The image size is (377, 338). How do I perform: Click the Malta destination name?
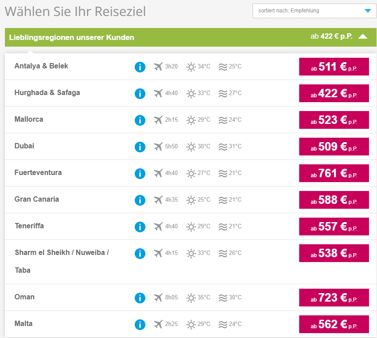tap(24, 324)
